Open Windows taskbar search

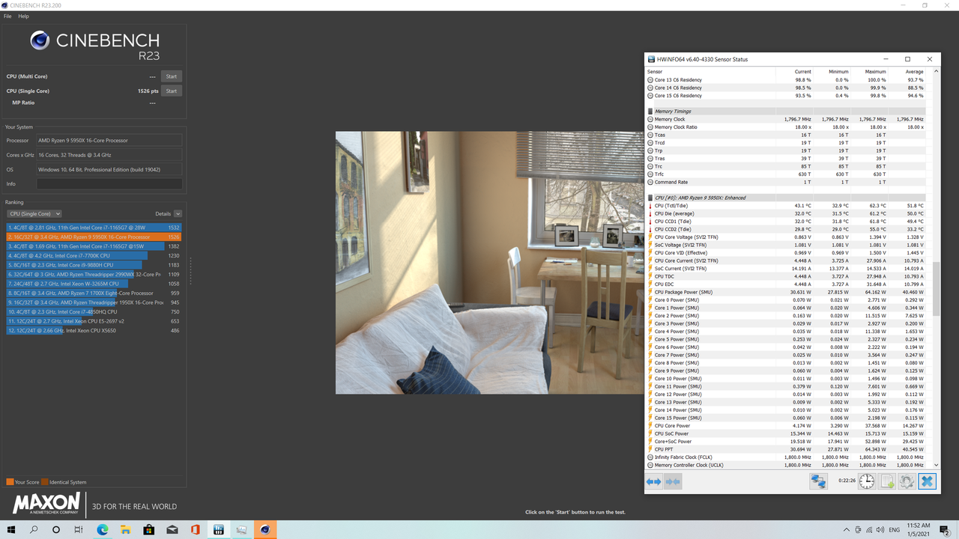point(34,530)
